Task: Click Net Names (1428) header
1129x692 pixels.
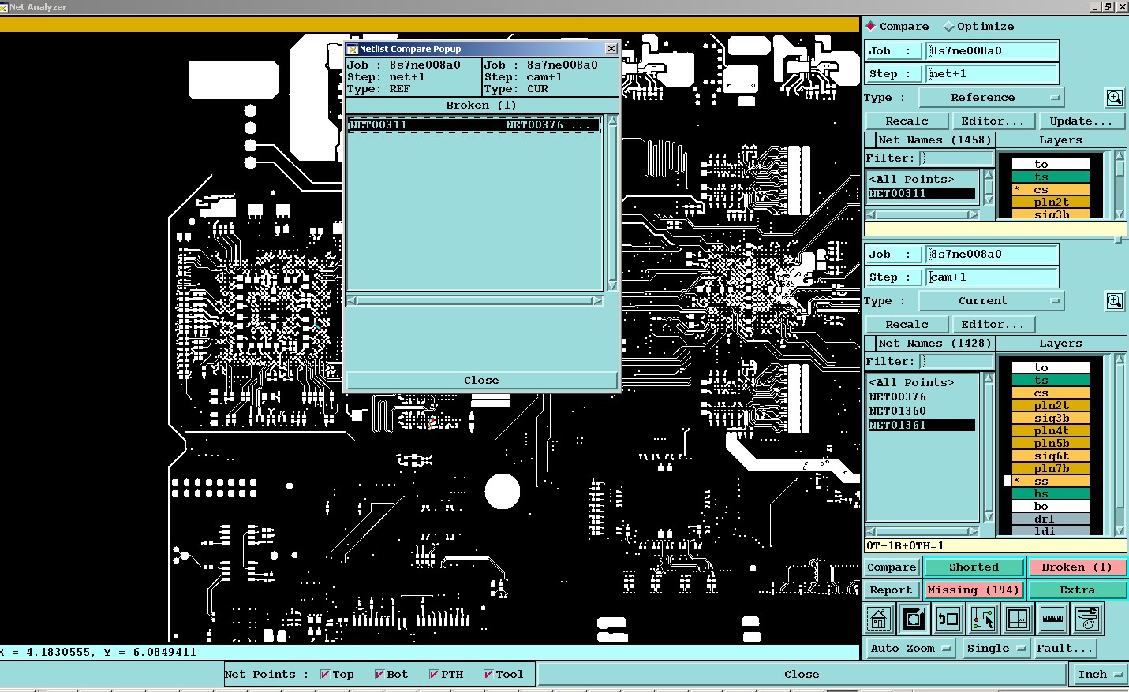Action: (935, 344)
